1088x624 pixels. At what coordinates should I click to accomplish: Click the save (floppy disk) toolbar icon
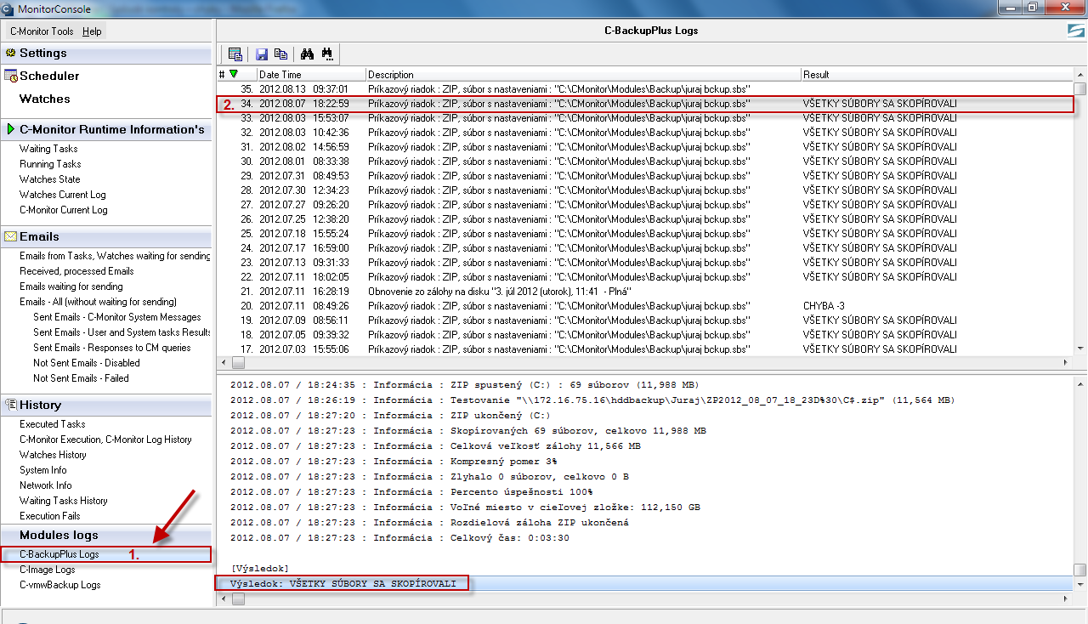(x=262, y=54)
